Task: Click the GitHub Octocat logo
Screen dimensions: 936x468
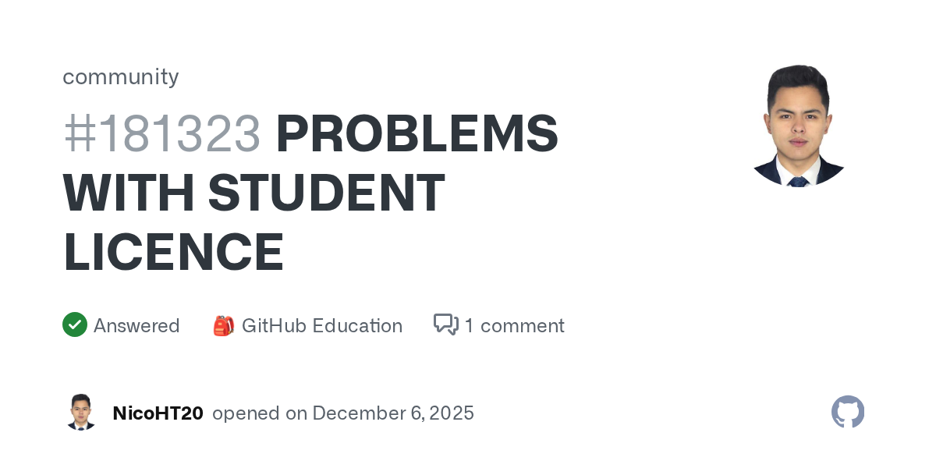Action: 848,412
